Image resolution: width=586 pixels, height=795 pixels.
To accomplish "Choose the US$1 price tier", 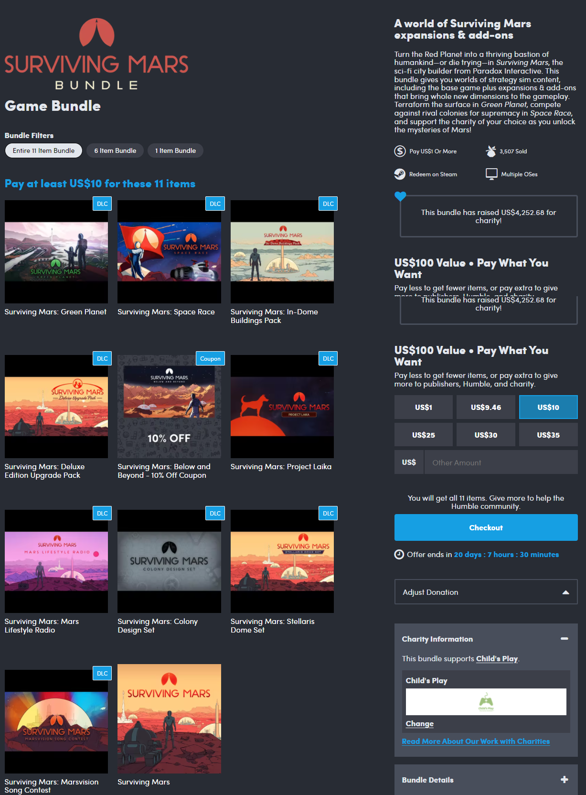I will pos(424,407).
